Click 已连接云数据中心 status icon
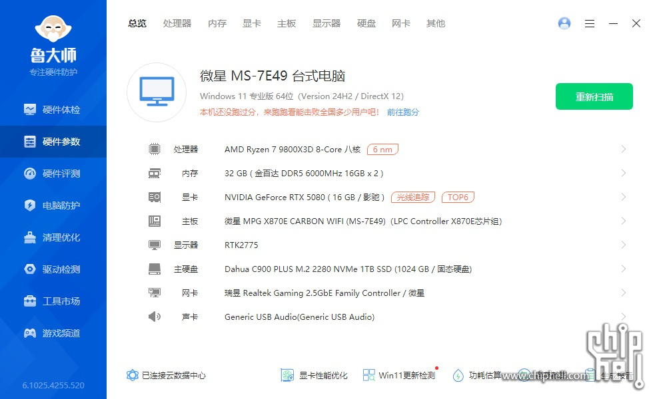This screenshot has width=653, height=399. coord(133,375)
